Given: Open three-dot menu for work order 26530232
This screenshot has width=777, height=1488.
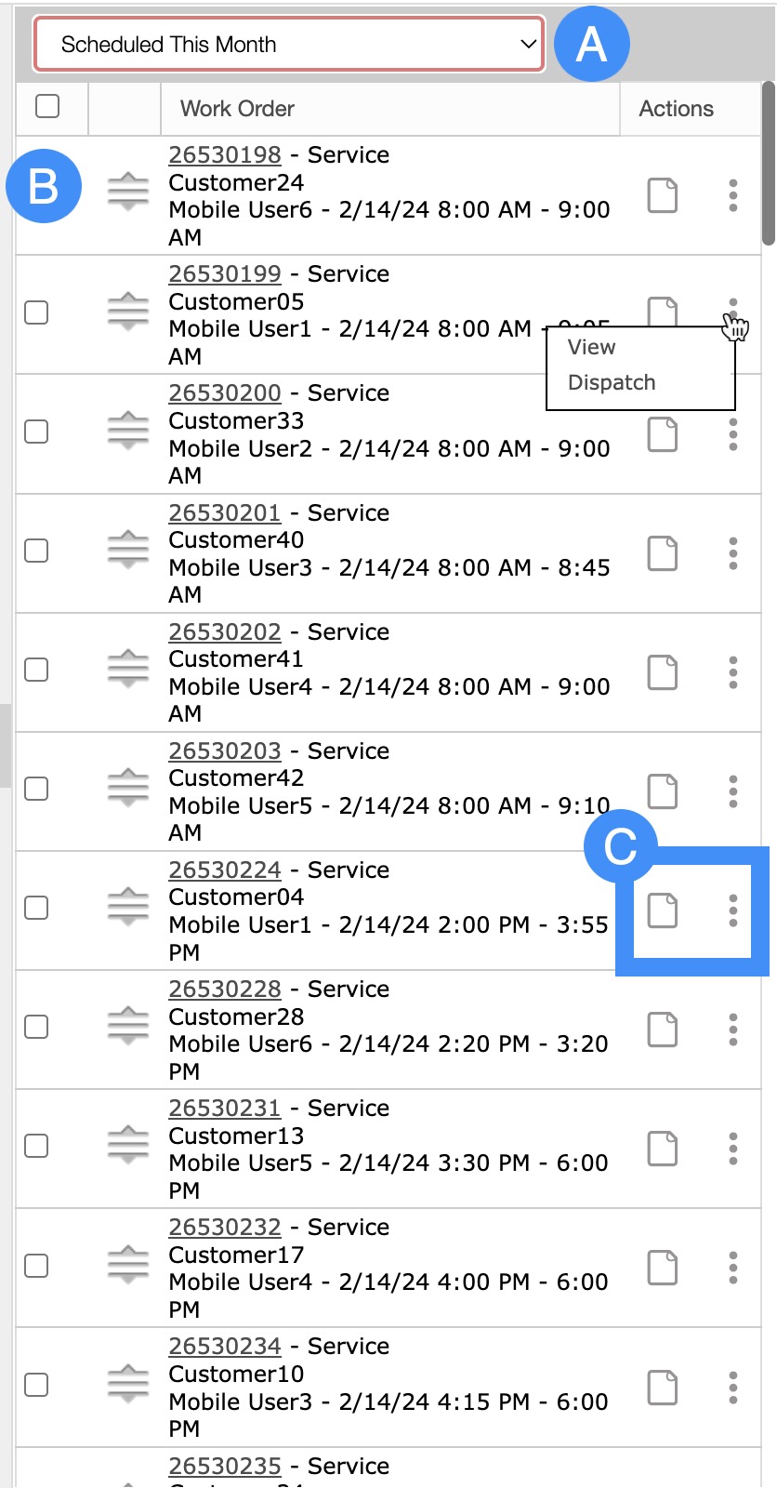Looking at the screenshot, I should [733, 1268].
